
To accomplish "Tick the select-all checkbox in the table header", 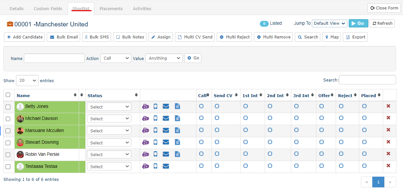I will [8, 95].
